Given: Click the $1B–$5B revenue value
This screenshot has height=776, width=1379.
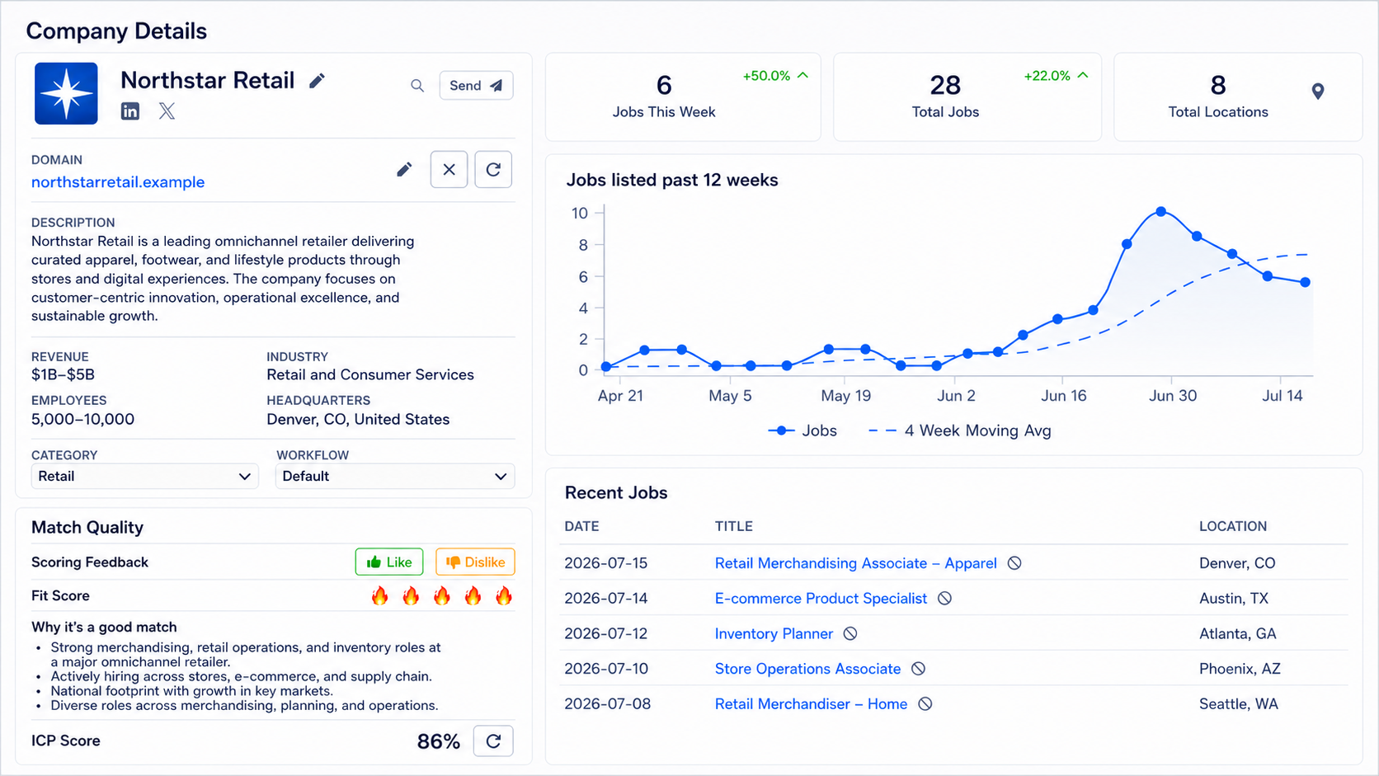Looking at the screenshot, I should pyautogui.click(x=63, y=375).
